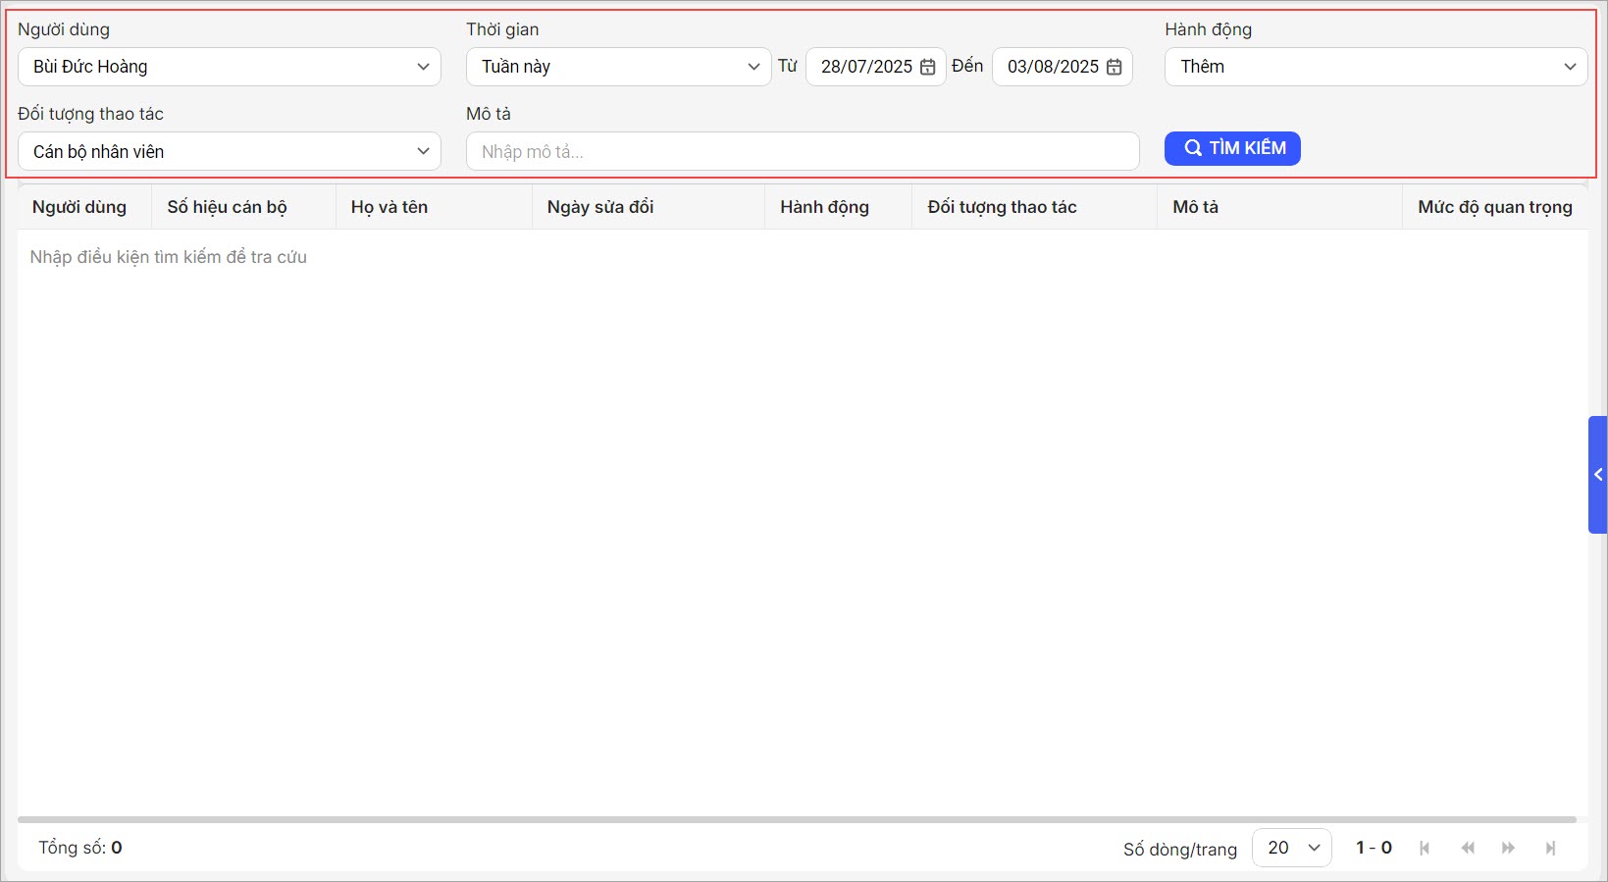1608x882 pixels.
Task: Click the 'Ngày sửa đổi' column header
Action: click(600, 207)
